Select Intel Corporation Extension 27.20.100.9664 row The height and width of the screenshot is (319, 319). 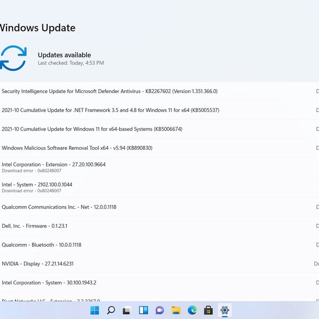pos(159,167)
